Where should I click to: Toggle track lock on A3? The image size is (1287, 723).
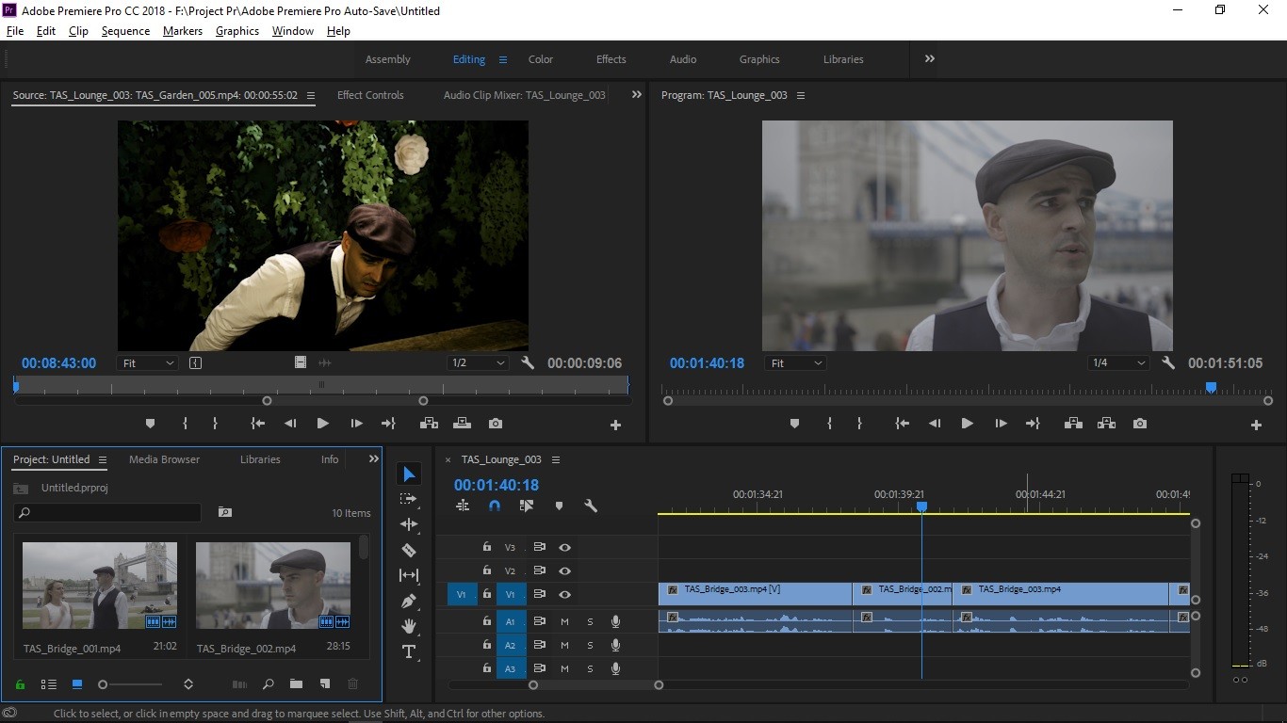click(487, 668)
